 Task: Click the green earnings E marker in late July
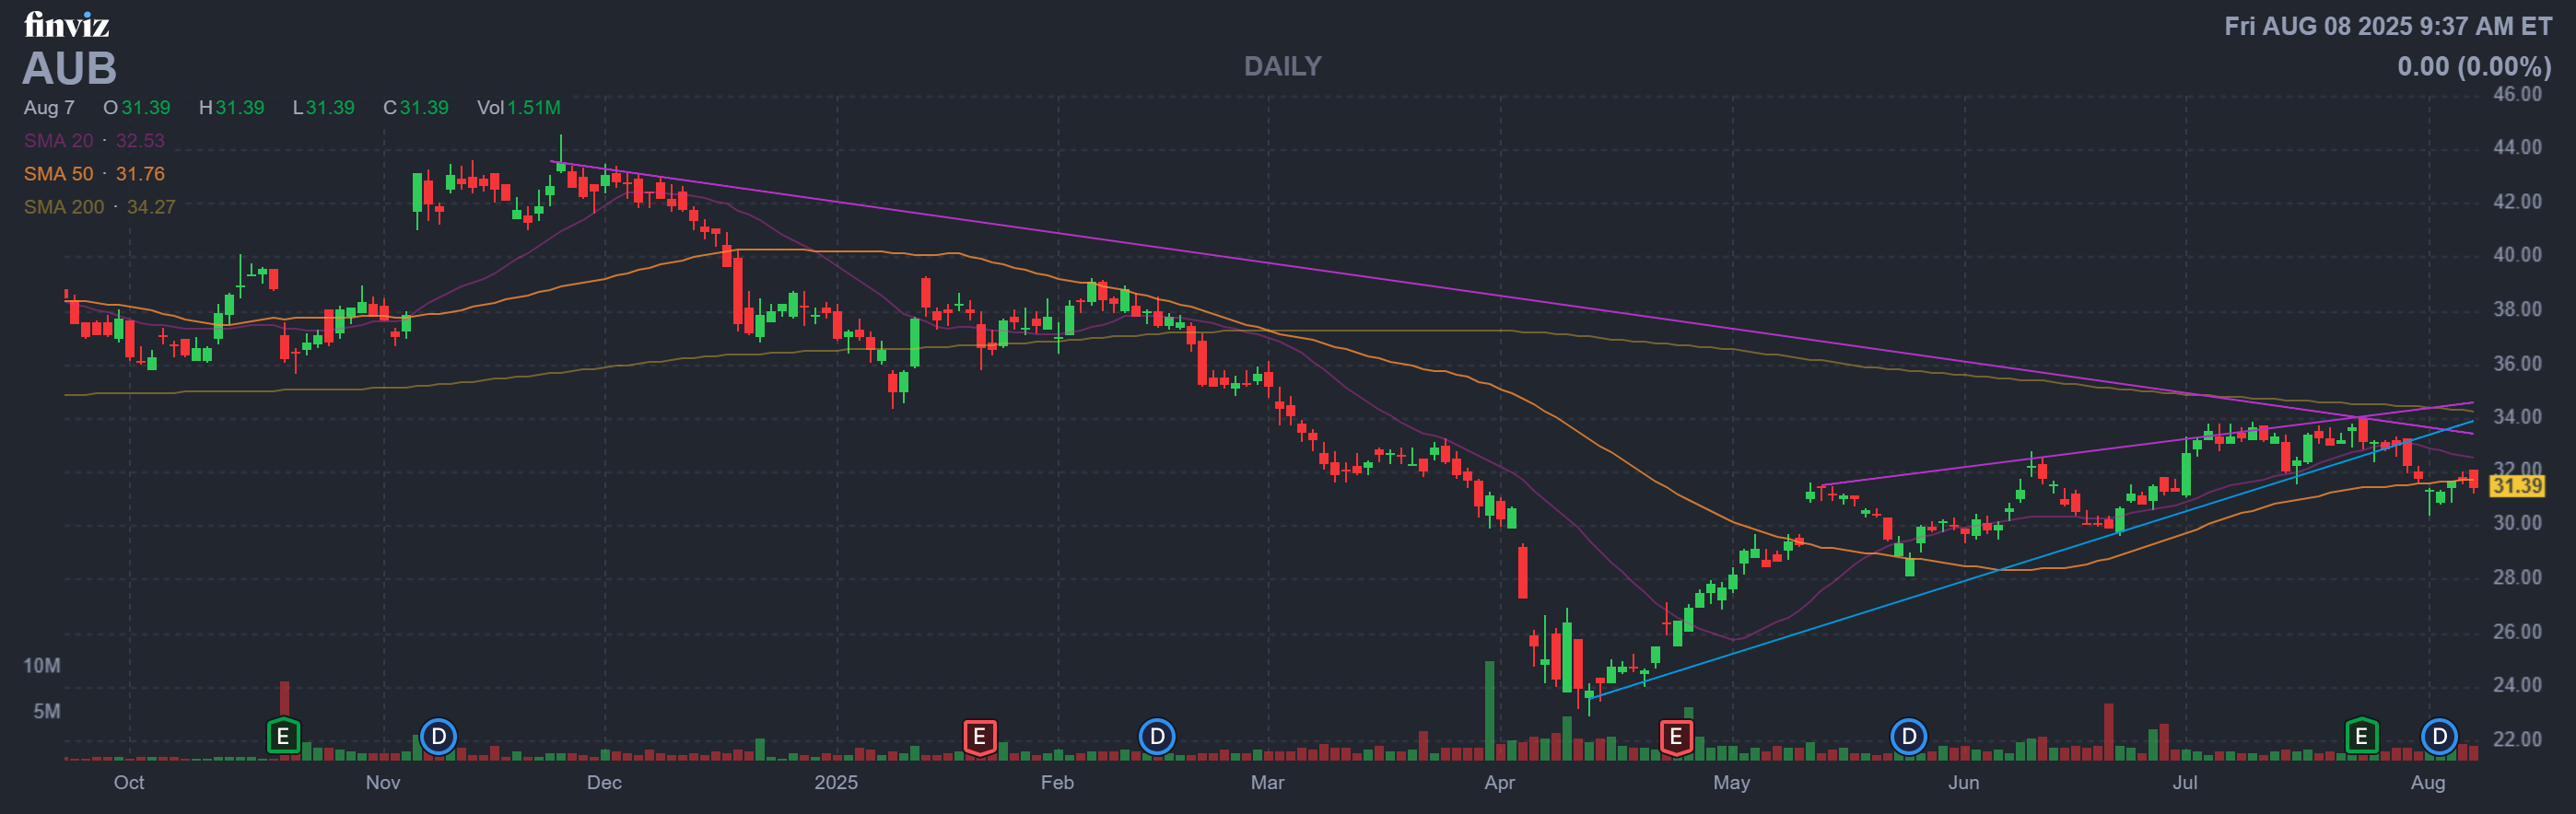click(x=2361, y=737)
